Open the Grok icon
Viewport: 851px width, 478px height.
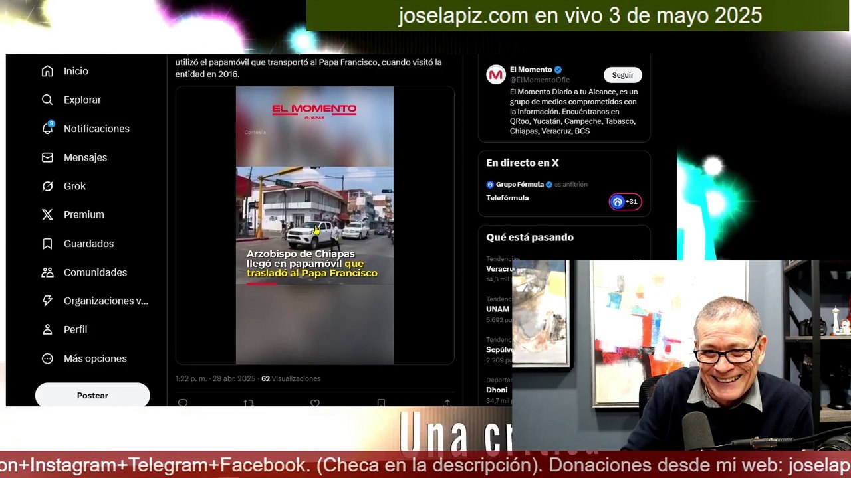[47, 186]
